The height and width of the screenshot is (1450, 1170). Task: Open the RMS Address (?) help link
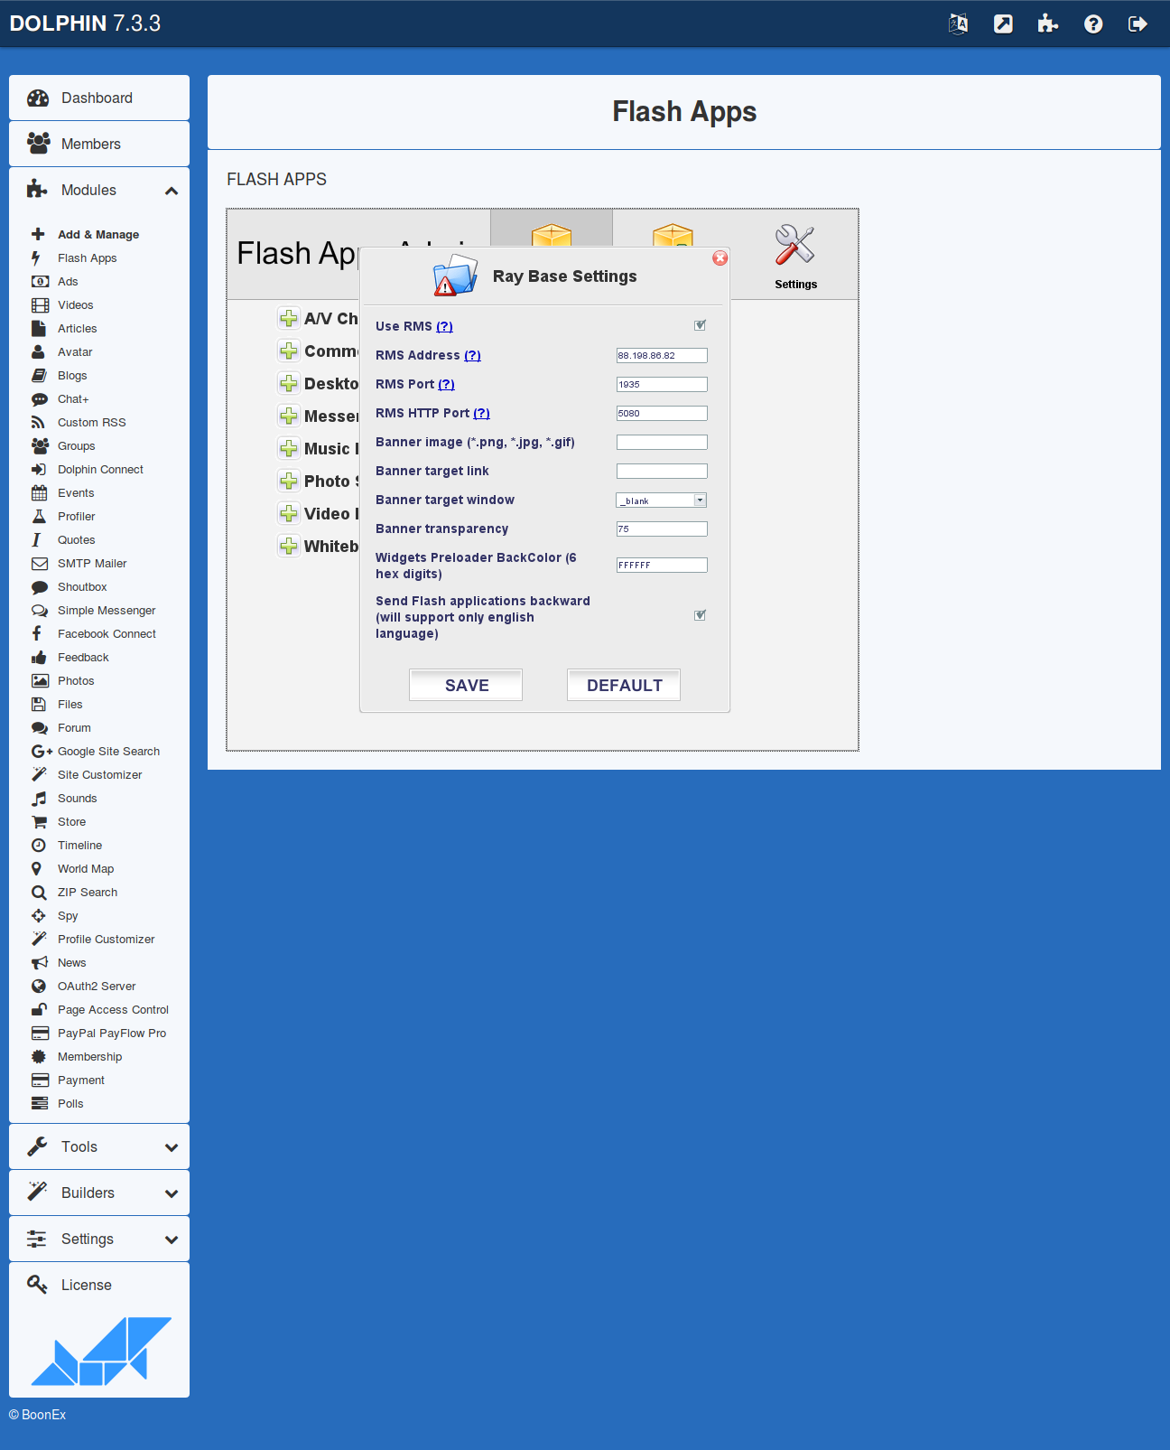(x=472, y=355)
